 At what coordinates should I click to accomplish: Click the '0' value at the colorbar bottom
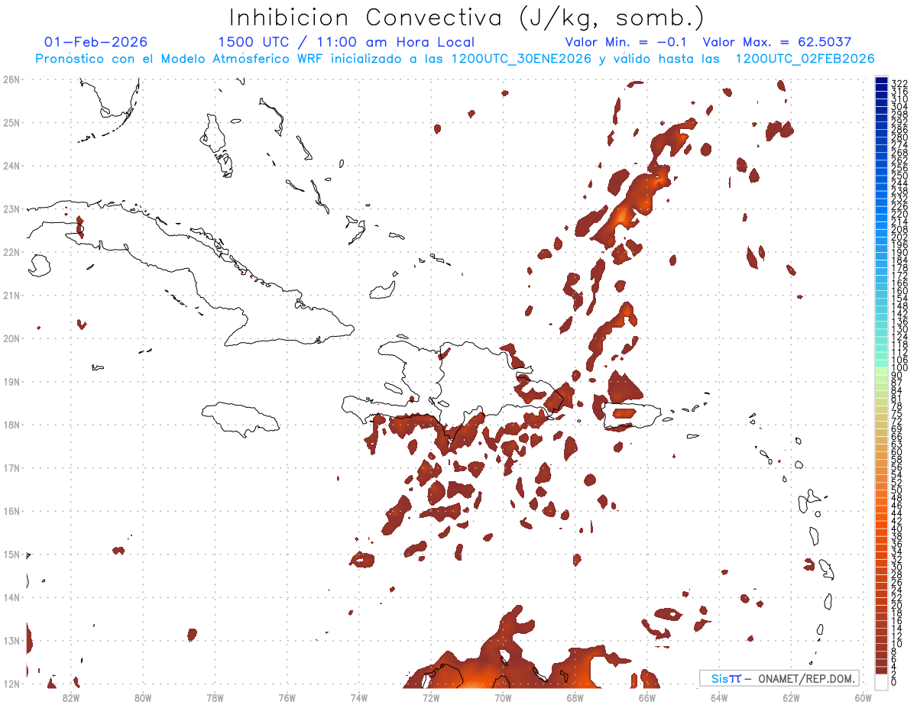(x=894, y=682)
